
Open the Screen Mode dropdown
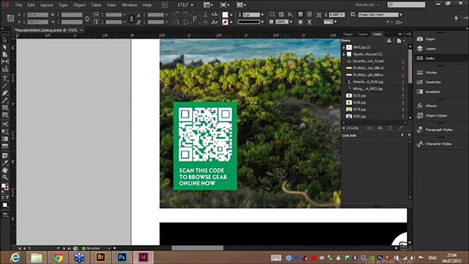[225, 5]
